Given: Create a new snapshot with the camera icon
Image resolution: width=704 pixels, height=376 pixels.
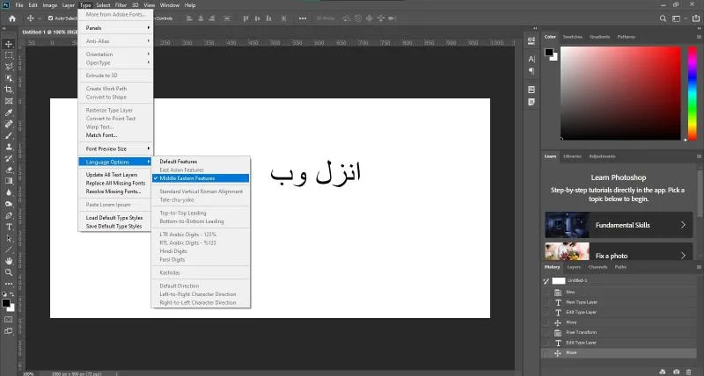Looking at the screenshot, I should (676, 372).
